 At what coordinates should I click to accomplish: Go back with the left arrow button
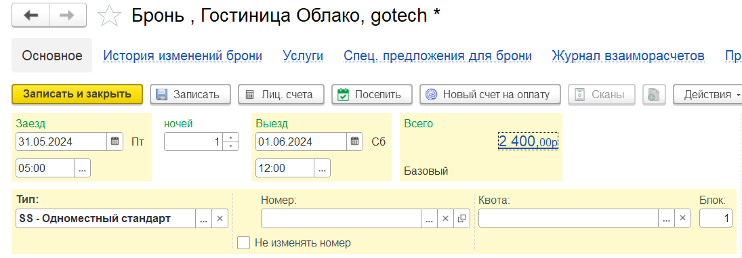click(x=30, y=16)
